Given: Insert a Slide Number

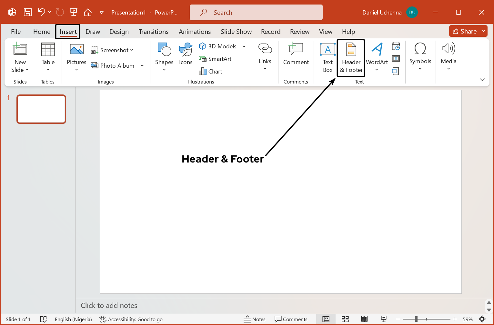Looking at the screenshot, I should [396, 58].
